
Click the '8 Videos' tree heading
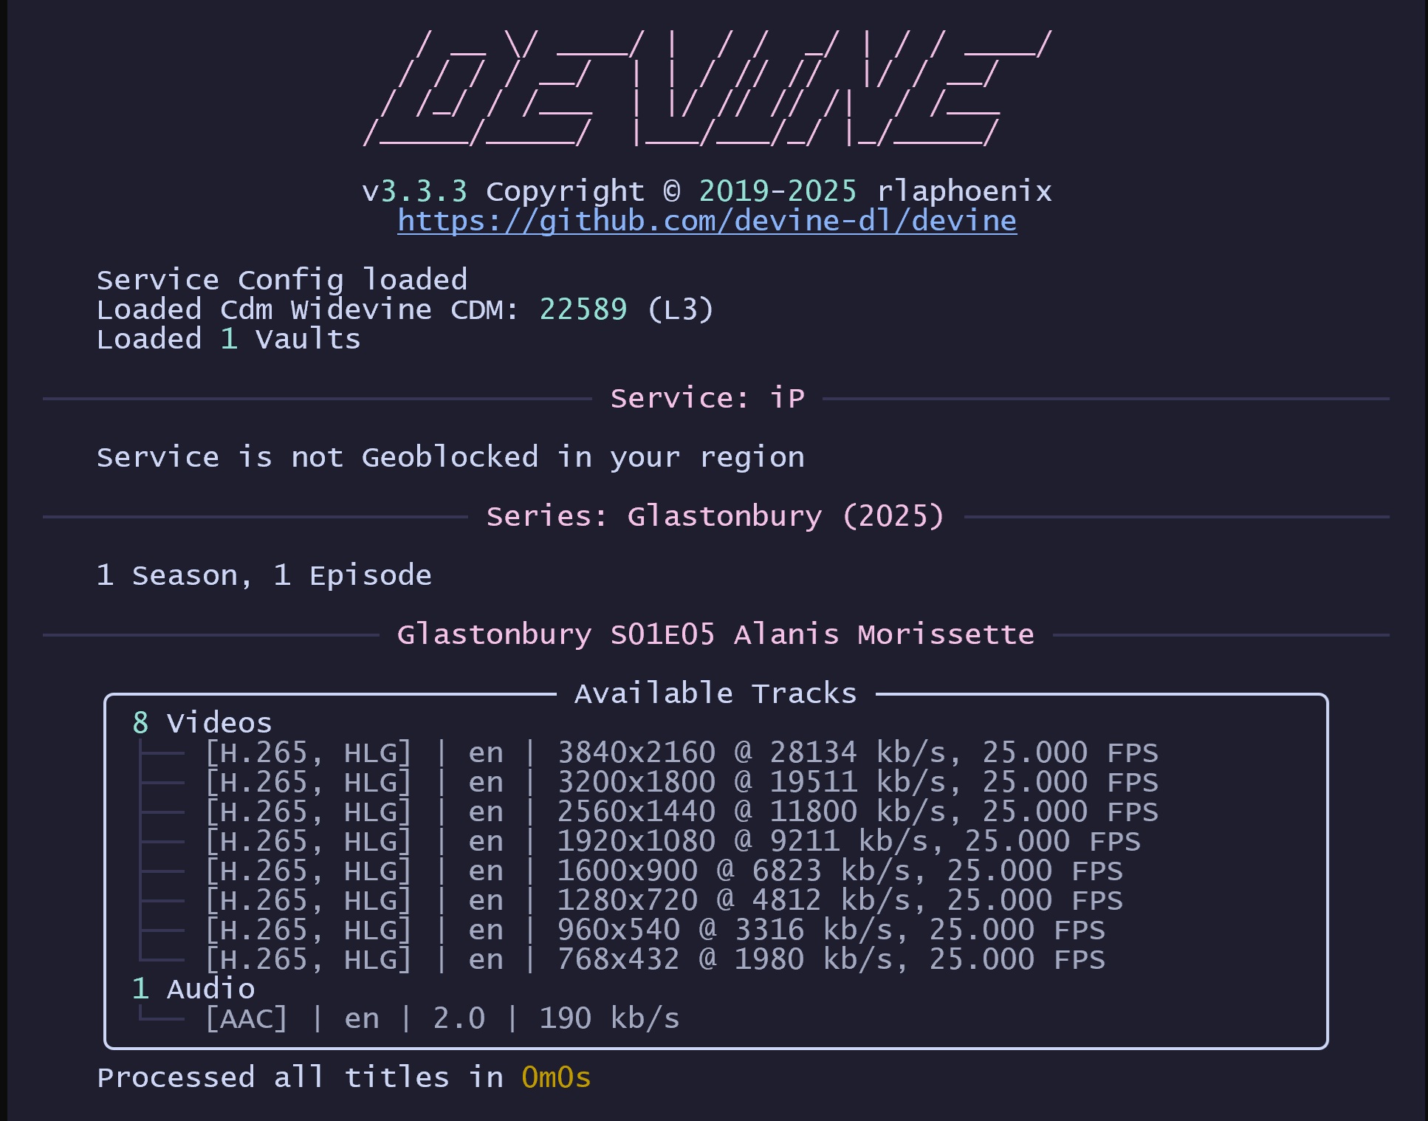pos(202,723)
